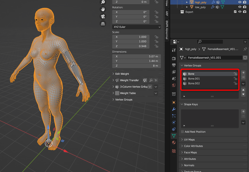249x172 pixels.
Task: Click the modifier wrench icon on high_poly row
Action: pos(213,2)
